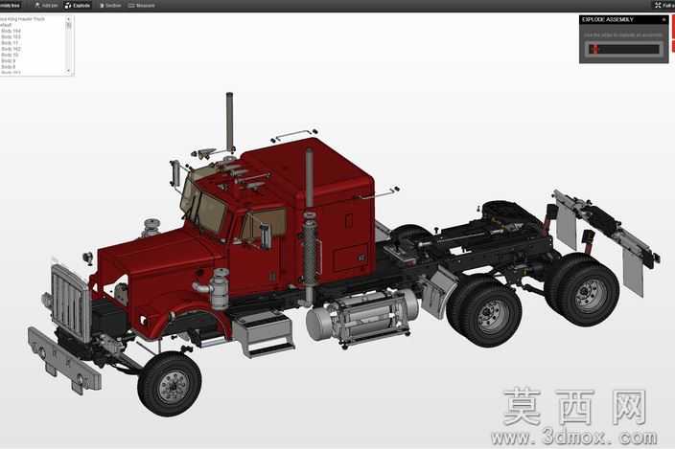This screenshot has height=449, width=675.
Task: Select Body 8 in assembly tree
Action: (x=9, y=67)
